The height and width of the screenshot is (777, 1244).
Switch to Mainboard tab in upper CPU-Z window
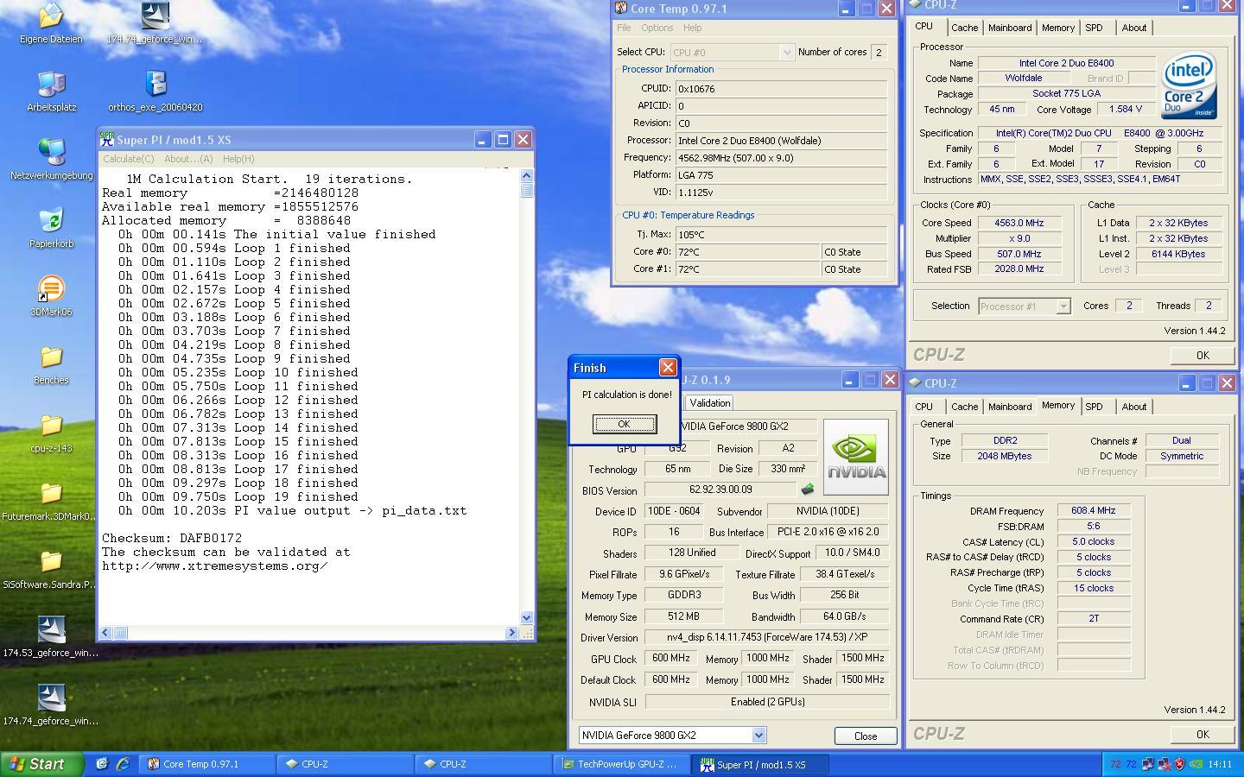(x=1010, y=28)
